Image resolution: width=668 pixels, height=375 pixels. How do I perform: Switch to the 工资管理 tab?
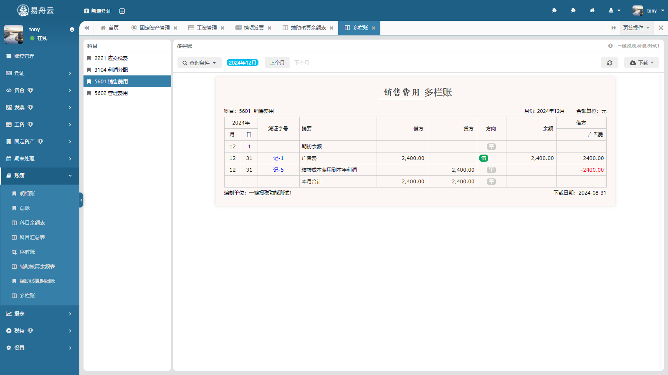pyautogui.click(x=203, y=28)
